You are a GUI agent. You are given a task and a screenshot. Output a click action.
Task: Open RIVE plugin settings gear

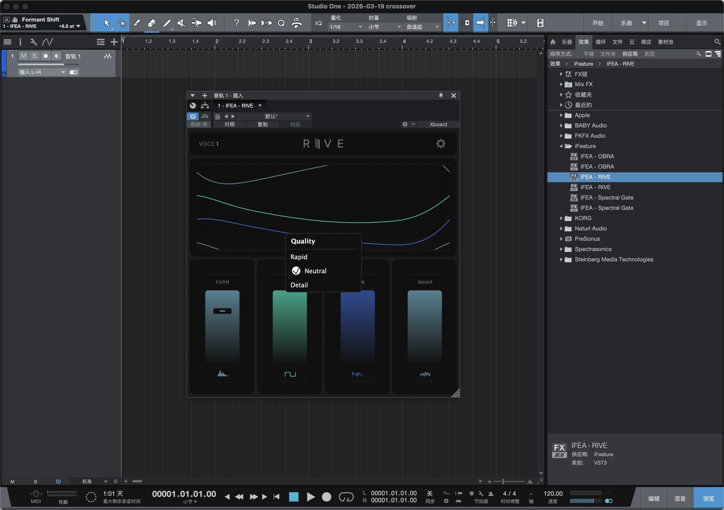tap(440, 144)
